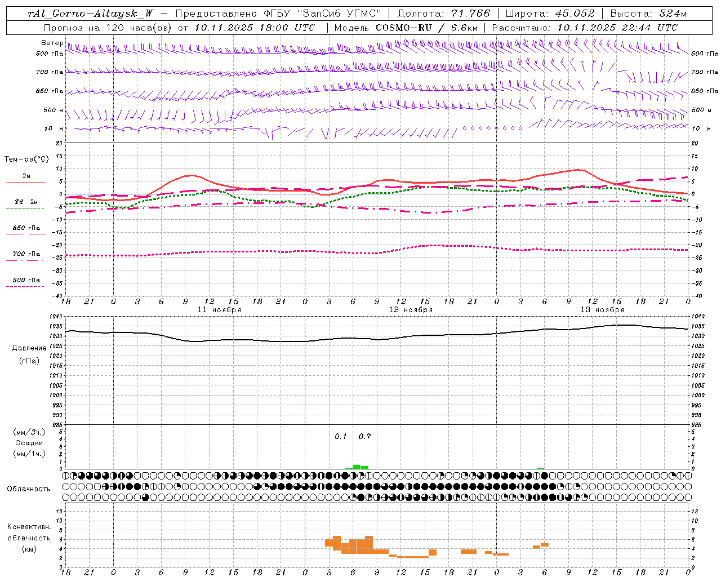Viewport: 721px width, 577px height.
Task: Click the 0.7 precipitation value
Action: tap(365, 437)
